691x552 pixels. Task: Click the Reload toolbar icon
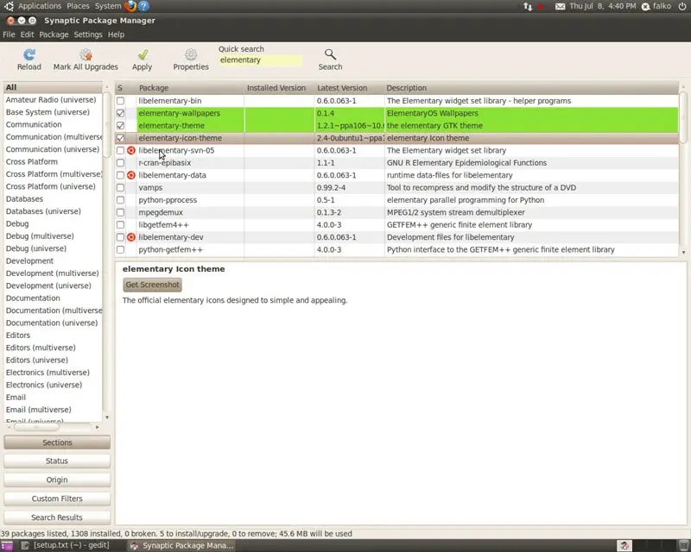click(29, 54)
